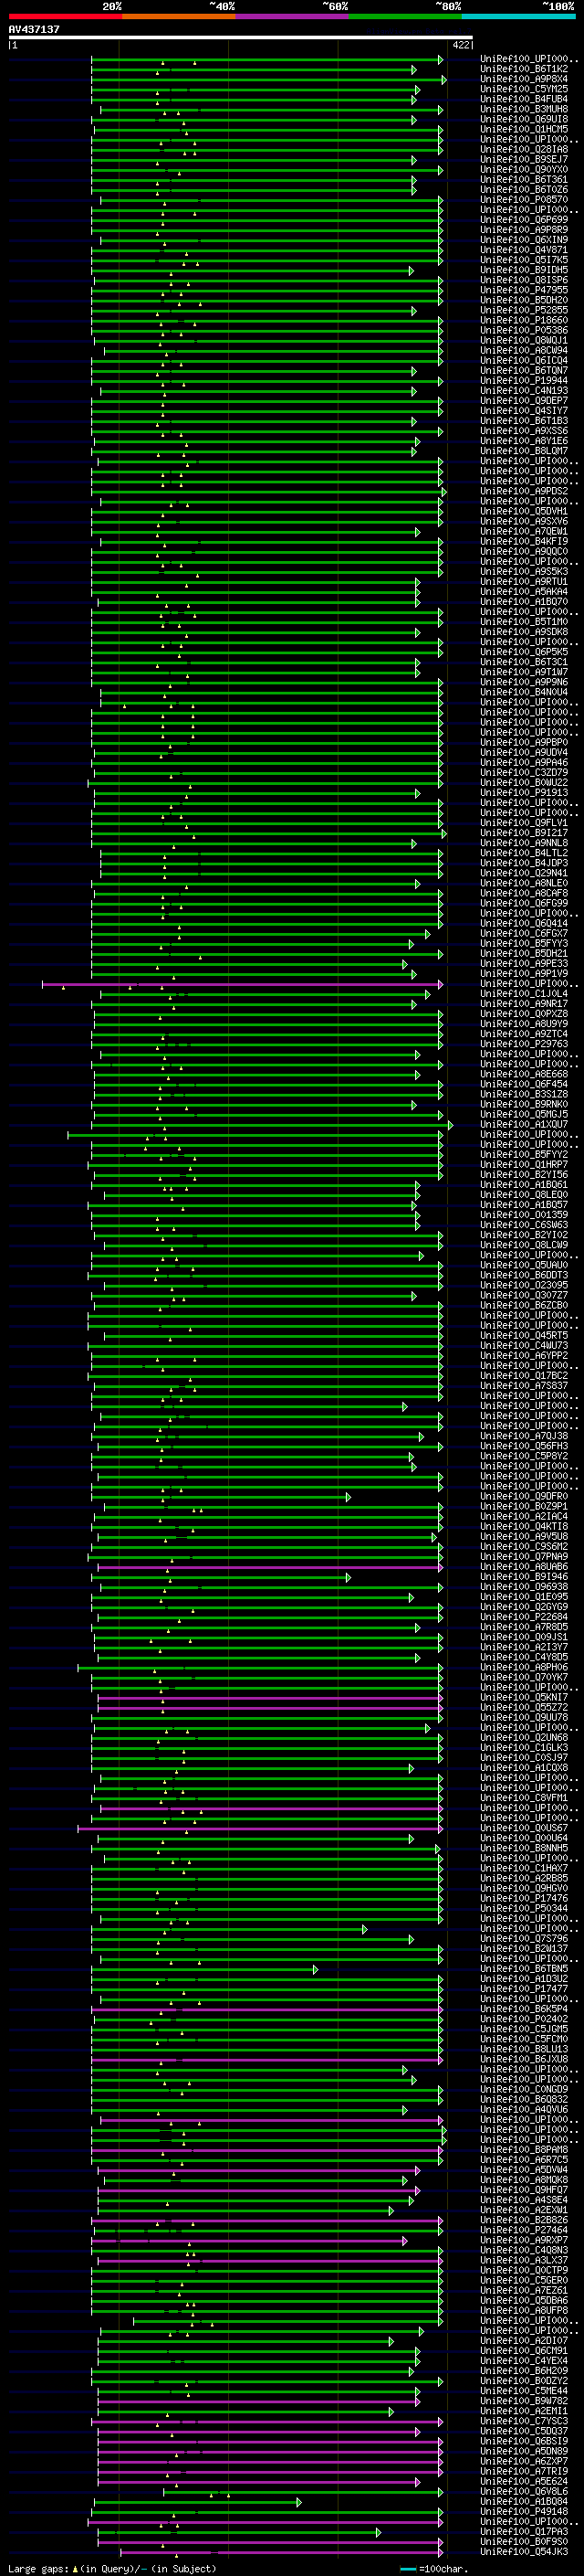Click the short alignment bar for UniRef100_A1BQ84
Screen dimensions: 584x2576
[198, 2502]
